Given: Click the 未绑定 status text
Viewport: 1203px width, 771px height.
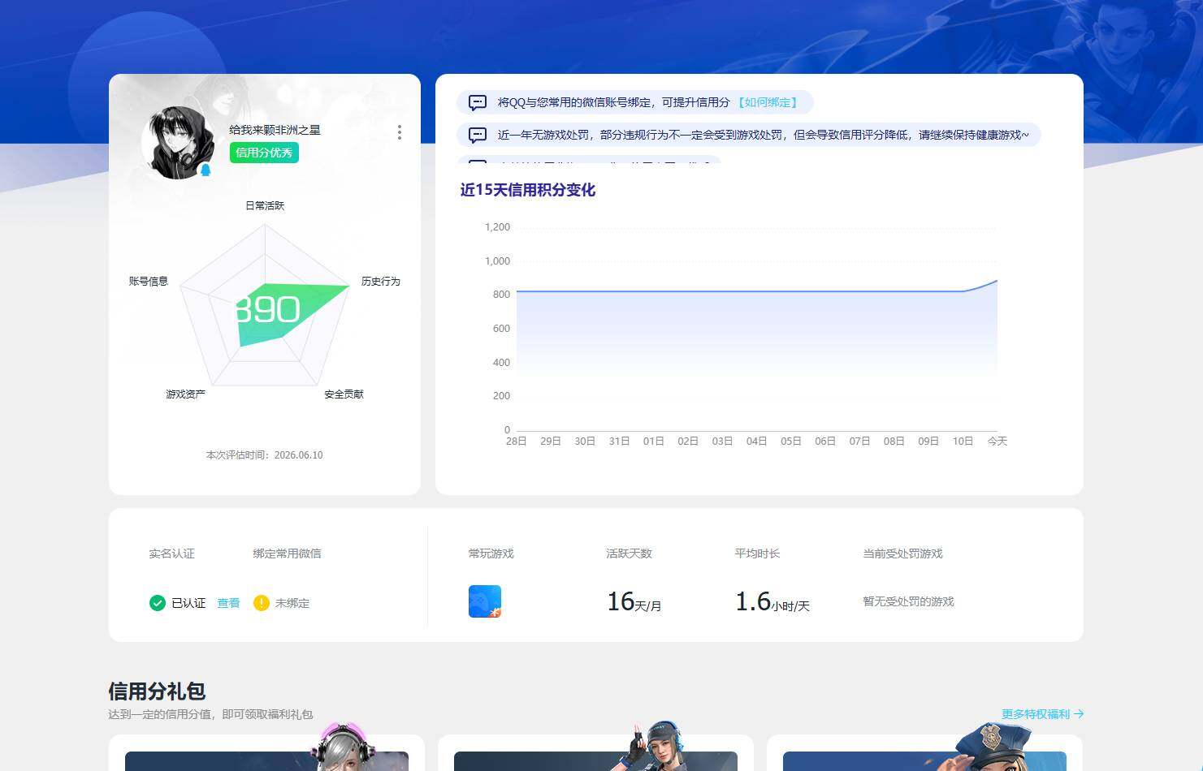Looking at the screenshot, I should pos(292,603).
